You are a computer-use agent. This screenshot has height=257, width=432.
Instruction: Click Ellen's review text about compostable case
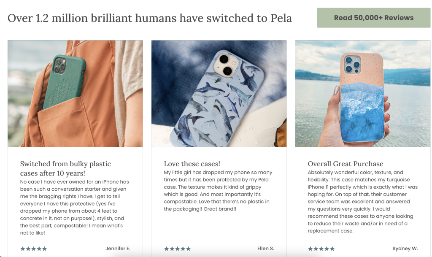(218, 191)
